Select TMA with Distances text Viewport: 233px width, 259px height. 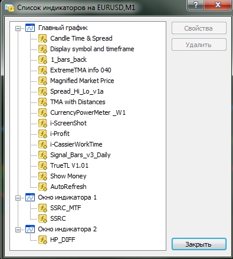(78, 102)
